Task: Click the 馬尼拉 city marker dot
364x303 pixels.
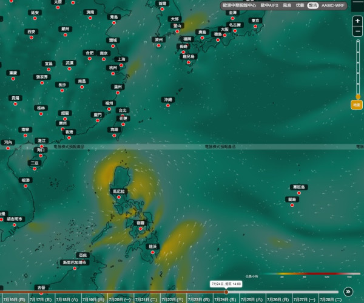Action: point(119,197)
